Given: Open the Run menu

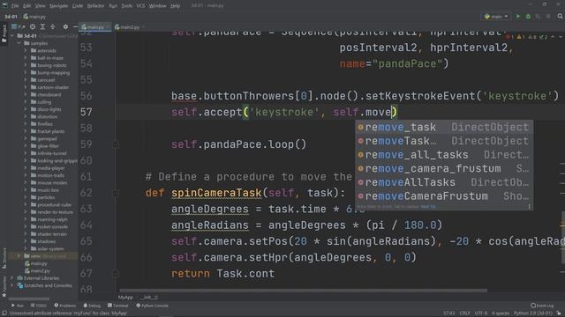Looking at the screenshot, I should [113, 6].
